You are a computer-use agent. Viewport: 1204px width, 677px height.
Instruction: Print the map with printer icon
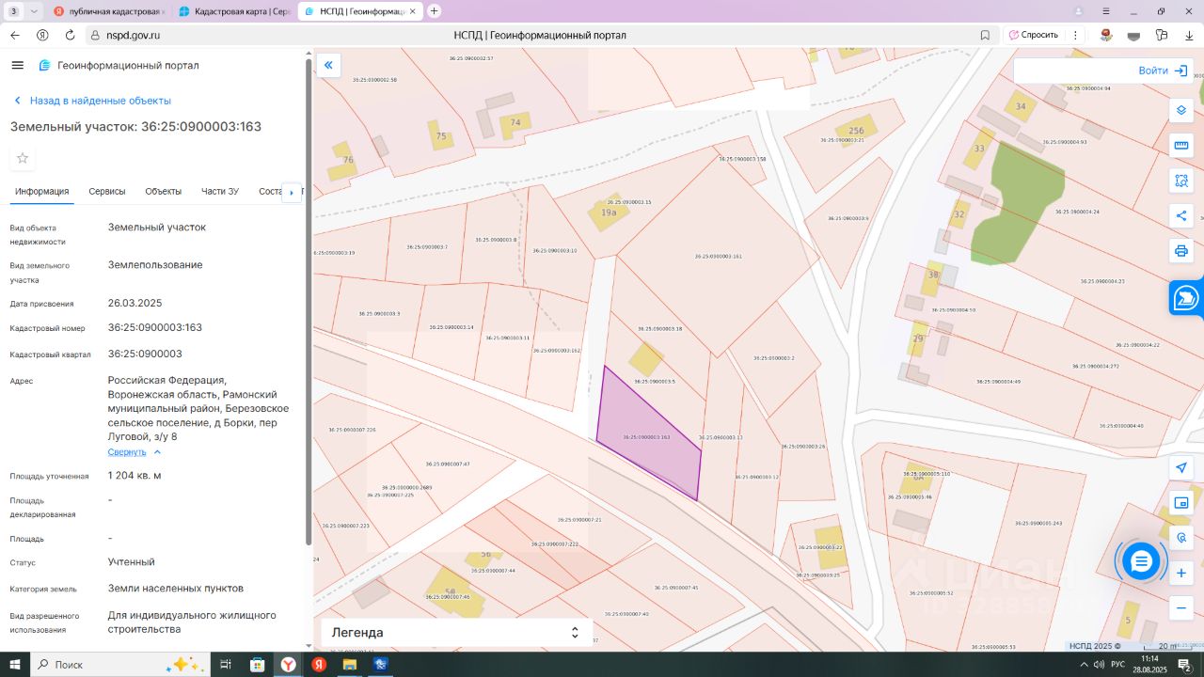click(x=1181, y=251)
